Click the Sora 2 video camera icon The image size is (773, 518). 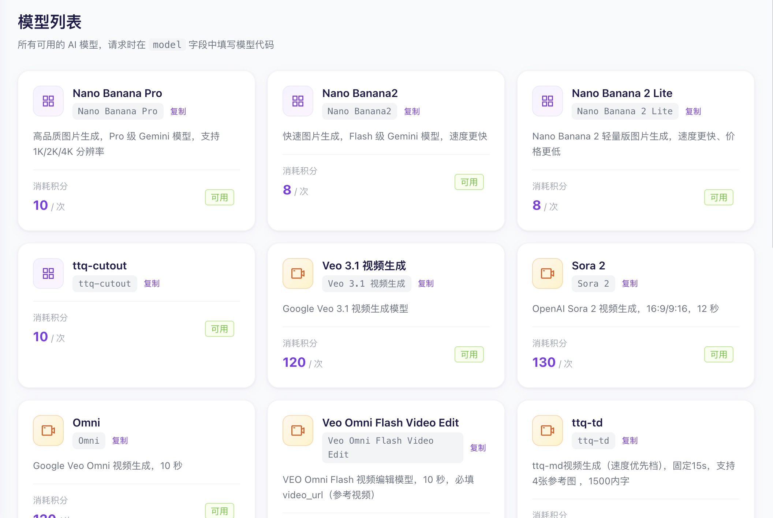click(x=548, y=273)
